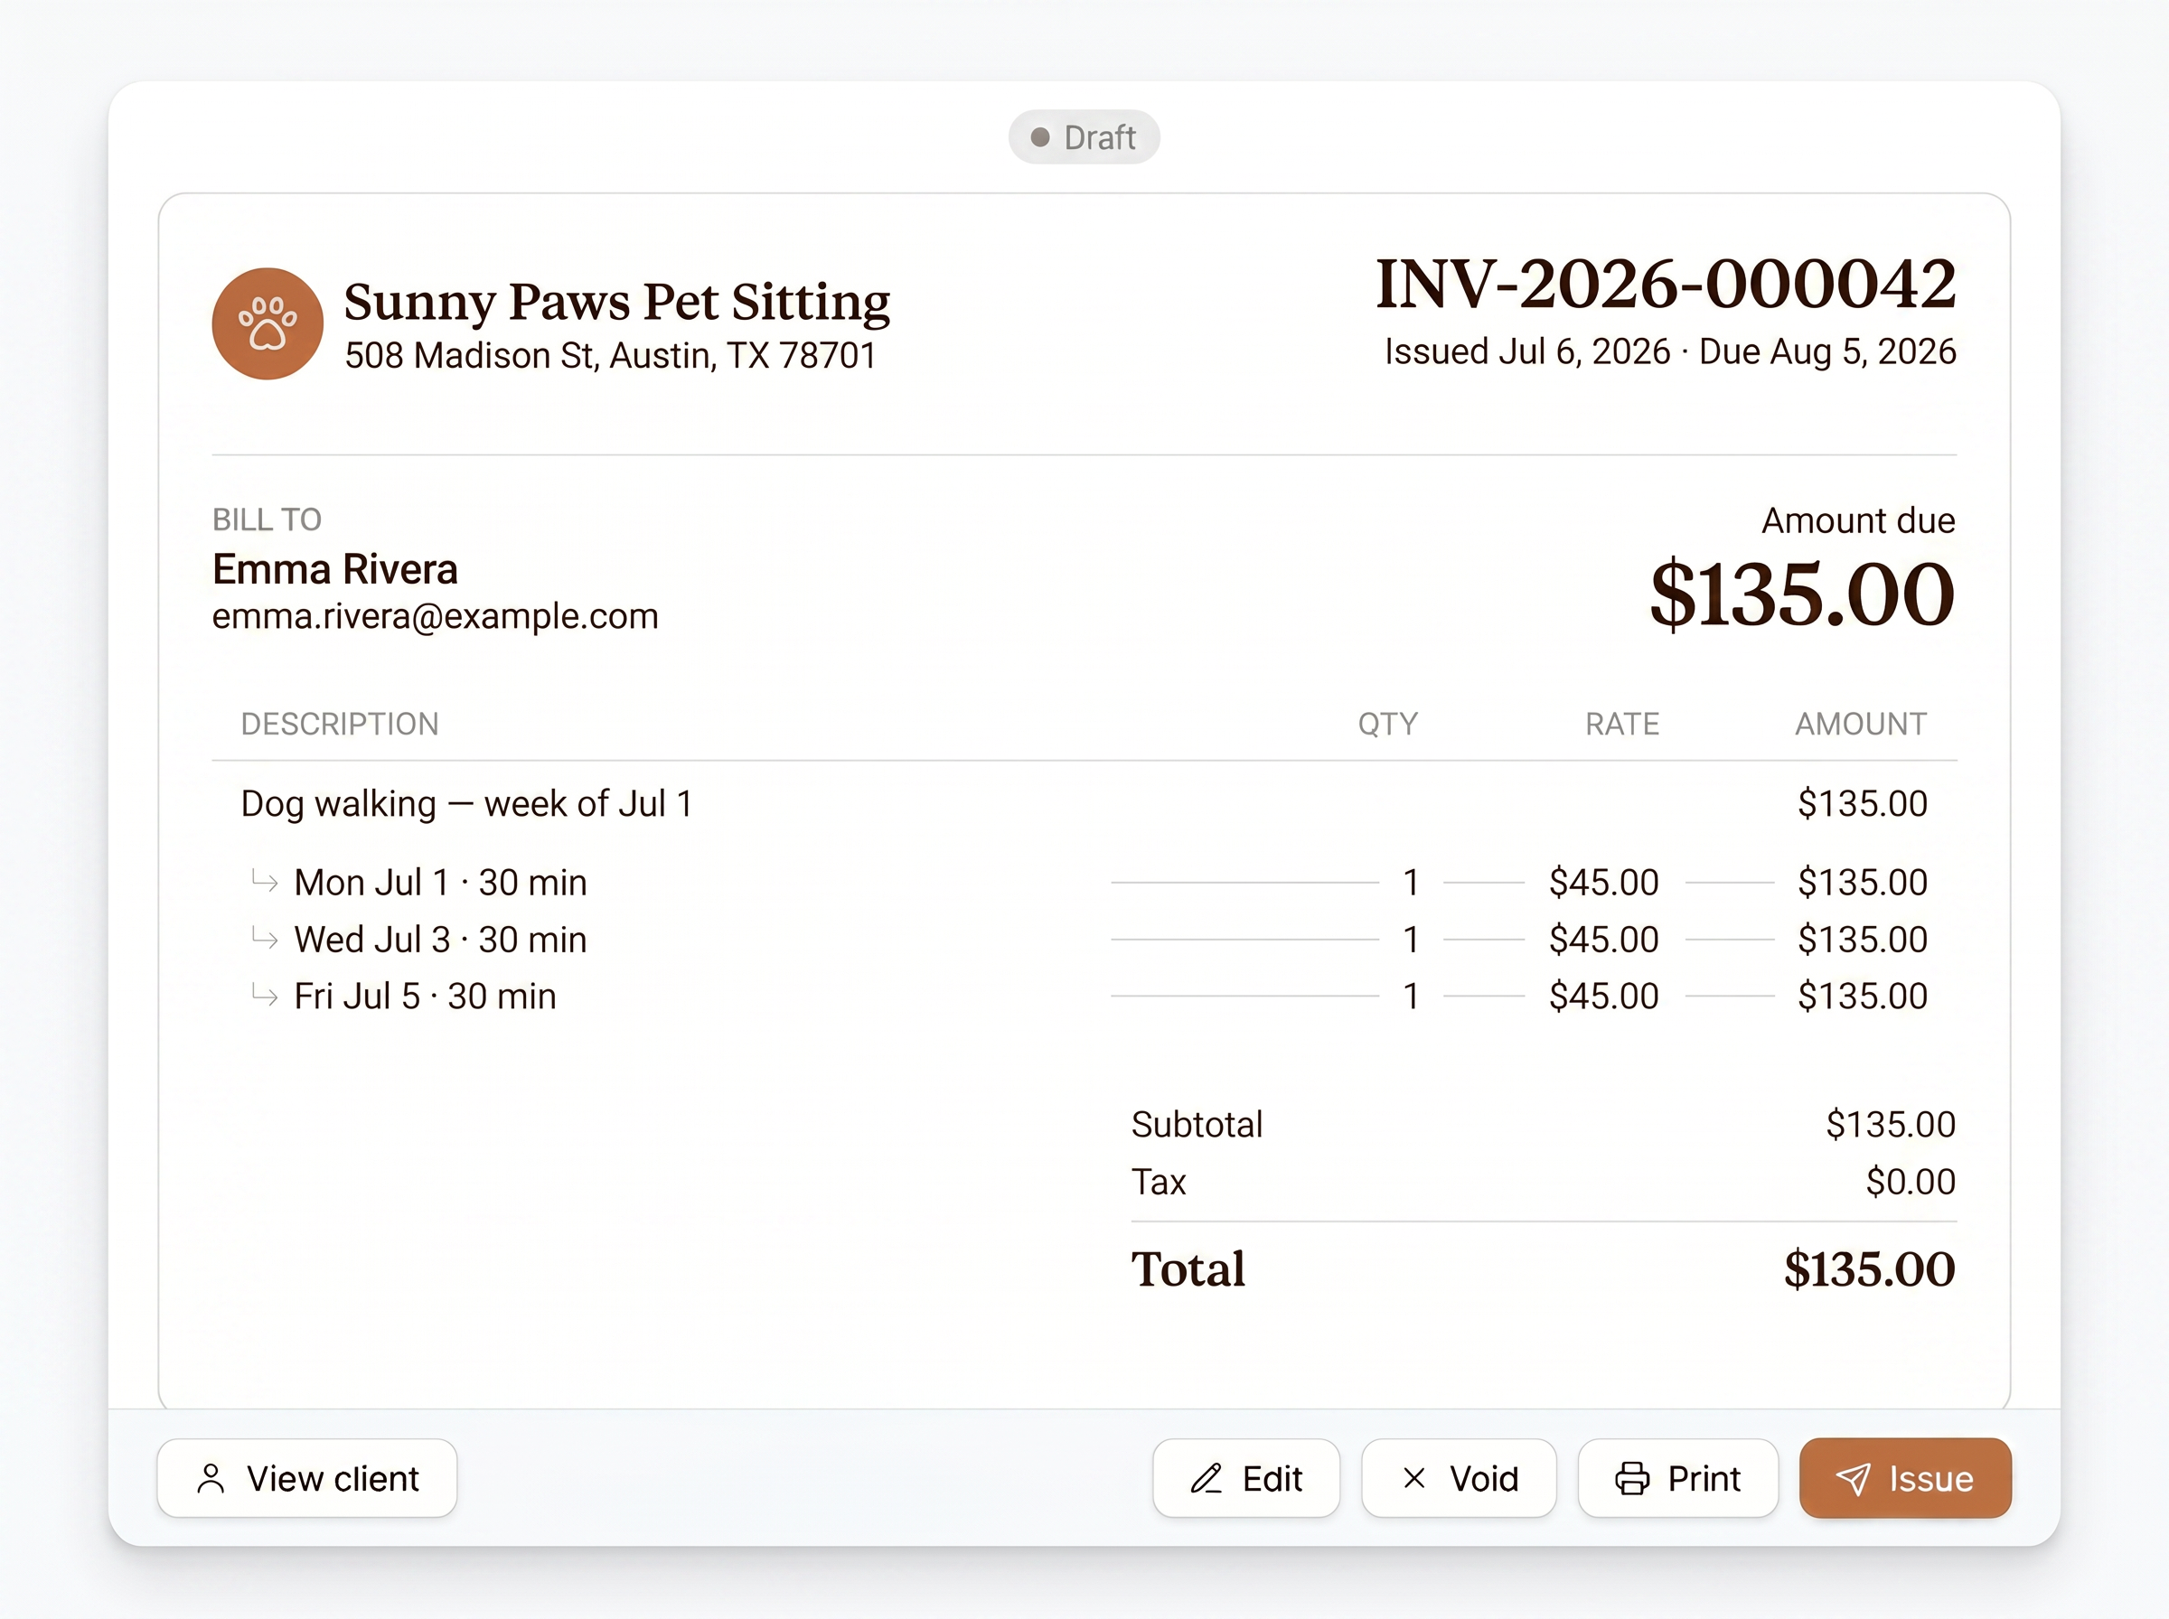Click the printer icon on Print
The image size is (2169, 1619).
(x=1632, y=1478)
